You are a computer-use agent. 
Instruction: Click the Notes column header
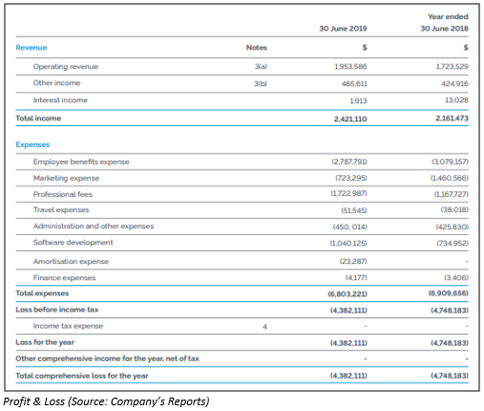(257, 48)
